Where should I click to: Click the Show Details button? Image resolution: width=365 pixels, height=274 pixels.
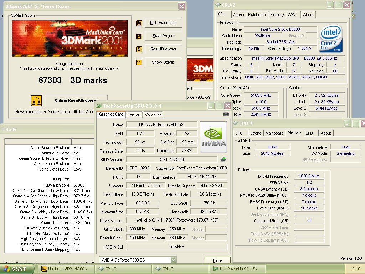[x=163, y=62]
